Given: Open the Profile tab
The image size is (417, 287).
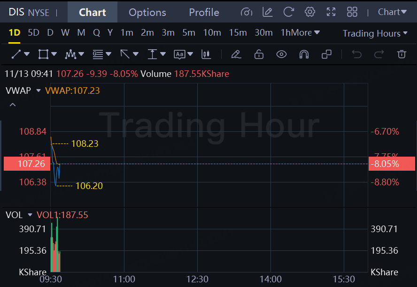Looking at the screenshot, I should (204, 12).
